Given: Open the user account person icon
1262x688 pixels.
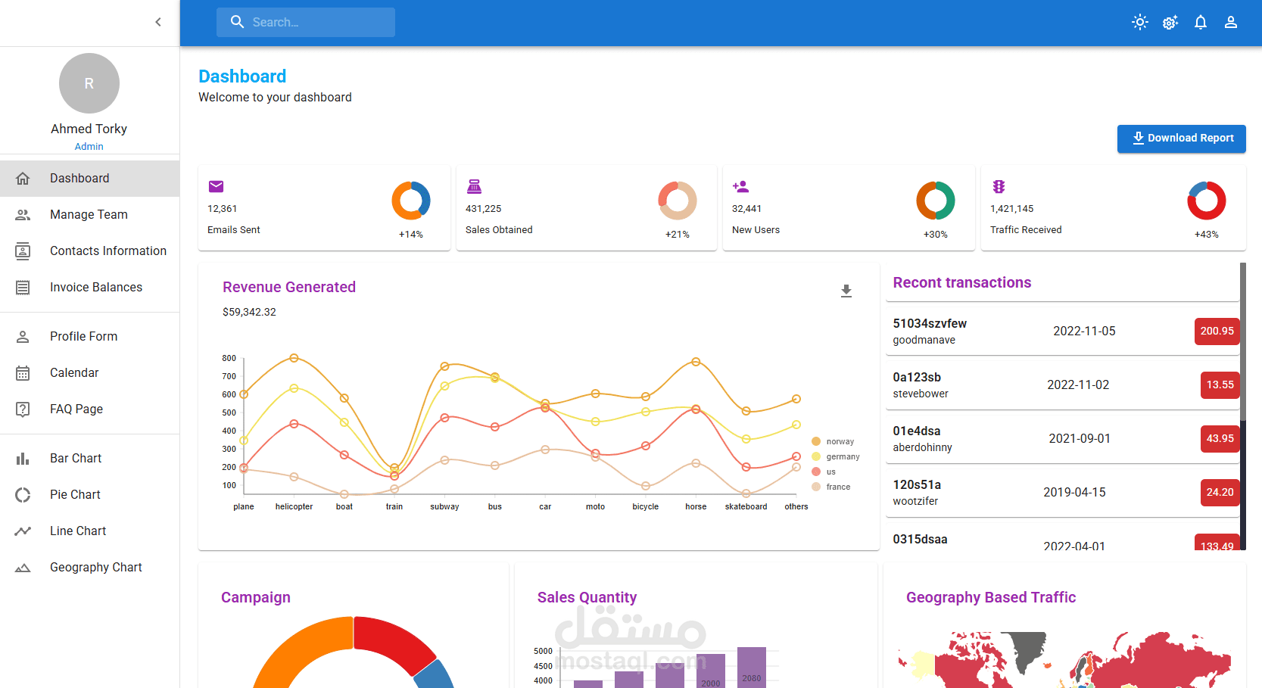Looking at the screenshot, I should 1231,22.
